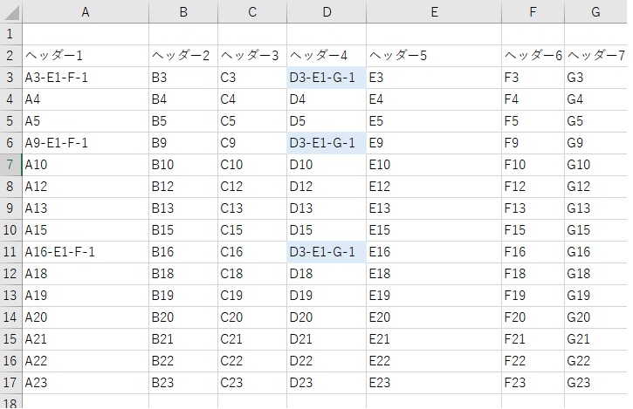Select the row 11 header
Image resolution: width=633 pixels, height=409 pixels.
pos(10,252)
